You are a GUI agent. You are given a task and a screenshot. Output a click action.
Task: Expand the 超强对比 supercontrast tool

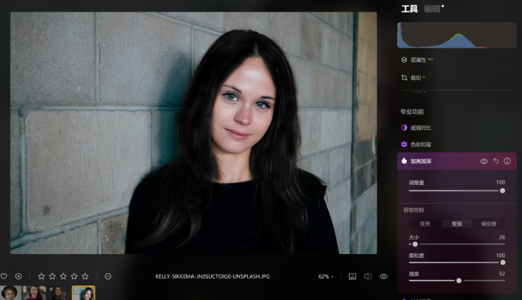tap(421, 128)
